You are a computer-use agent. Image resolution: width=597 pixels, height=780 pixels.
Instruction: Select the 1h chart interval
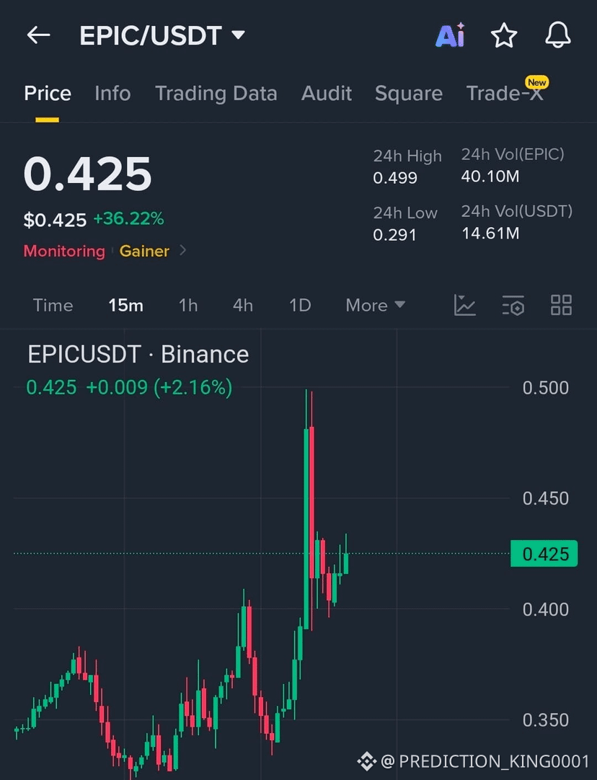188,305
